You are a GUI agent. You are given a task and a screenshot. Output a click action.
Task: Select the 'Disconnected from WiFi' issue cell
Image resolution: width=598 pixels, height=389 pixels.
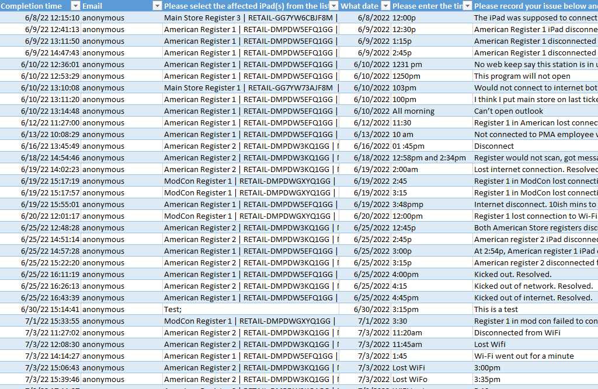pyautogui.click(x=517, y=333)
